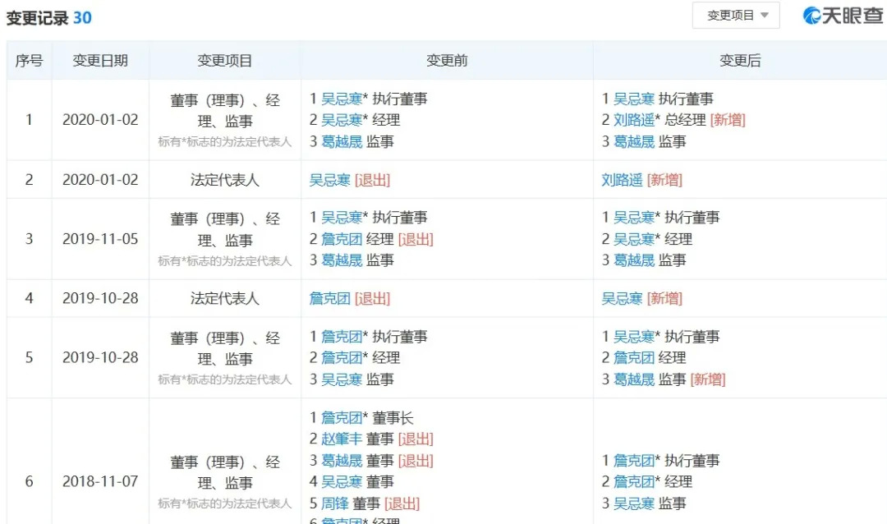Open 吴忌寒 监事 link in row 5 变更前
887x524 pixels.
click(342, 379)
